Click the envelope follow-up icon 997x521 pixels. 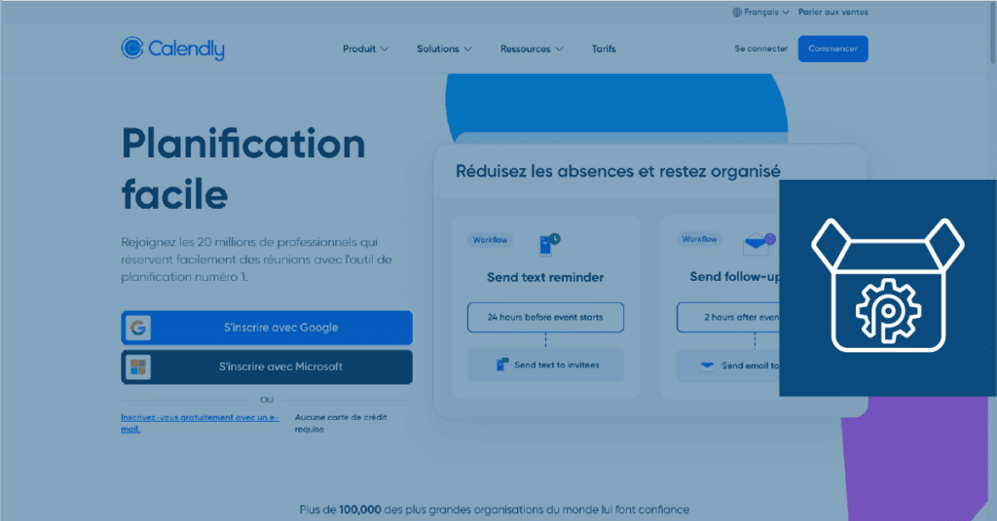point(759,244)
